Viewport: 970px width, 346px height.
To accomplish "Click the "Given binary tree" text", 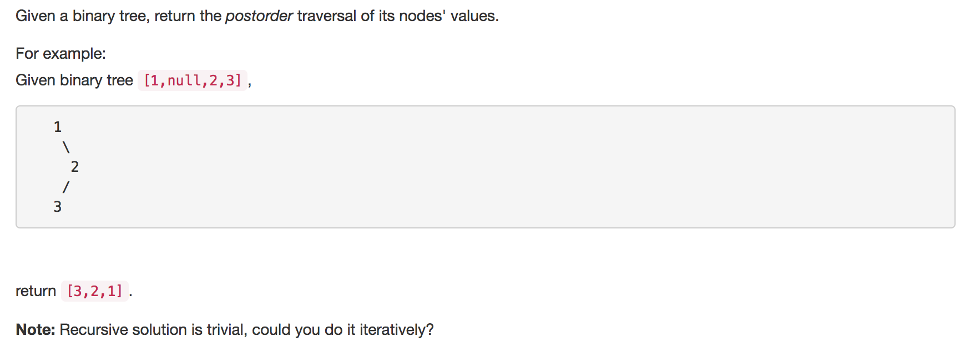I will (x=74, y=80).
